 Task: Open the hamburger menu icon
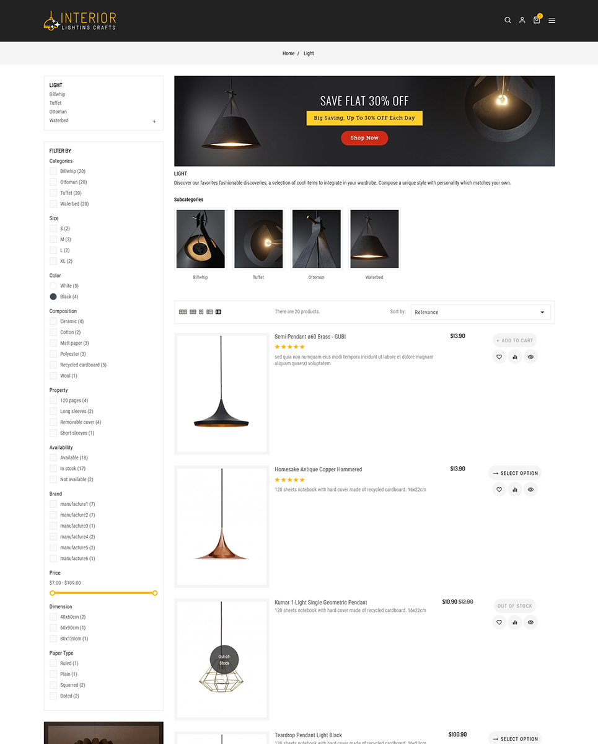(x=552, y=20)
